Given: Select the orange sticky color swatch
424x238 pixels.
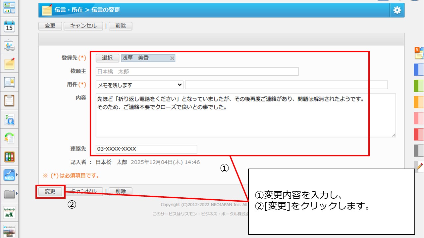Looking at the screenshot, I should click(x=419, y=102).
